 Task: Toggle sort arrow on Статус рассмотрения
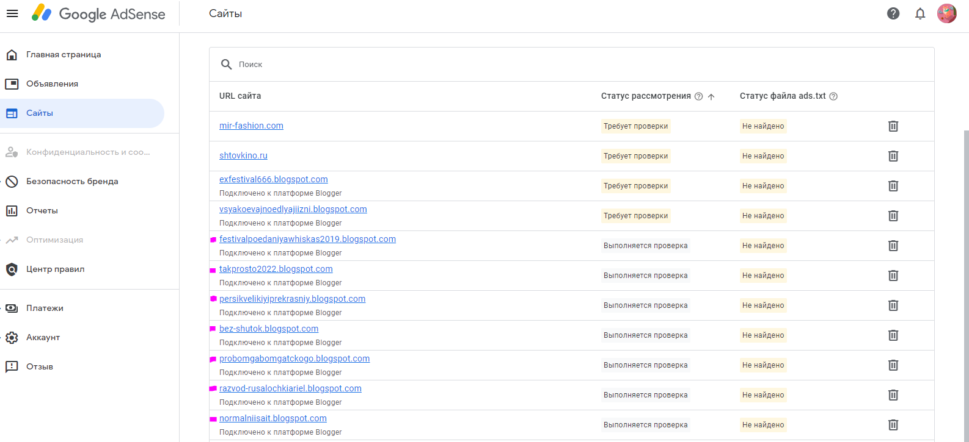(711, 96)
